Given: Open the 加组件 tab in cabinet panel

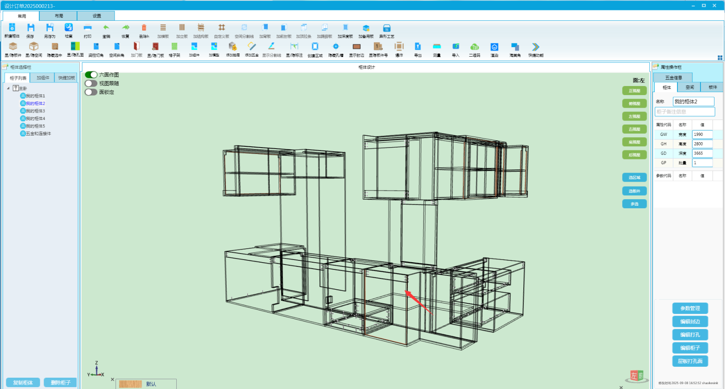Looking at the screenshot, I should point(43,78).
